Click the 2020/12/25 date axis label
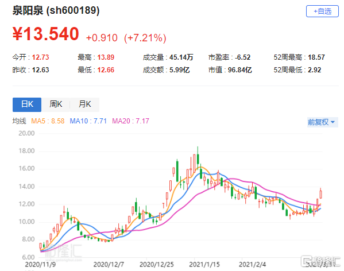 pyautogui.click(x=156, y=265)
